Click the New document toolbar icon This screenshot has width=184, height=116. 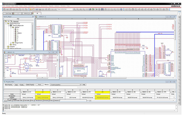pyautogui.click(x=31, y=9)
